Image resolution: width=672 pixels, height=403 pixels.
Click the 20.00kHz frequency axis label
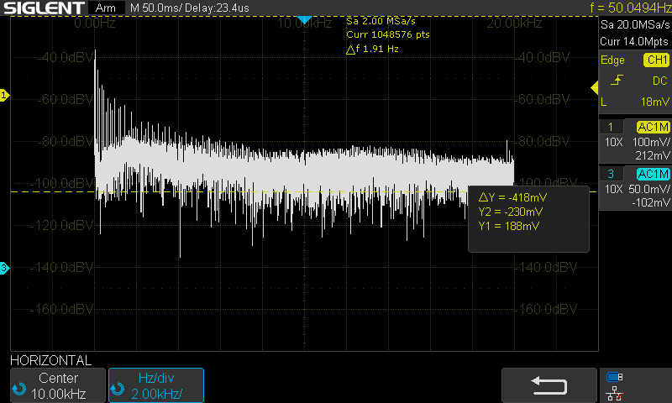pos(514,23)
